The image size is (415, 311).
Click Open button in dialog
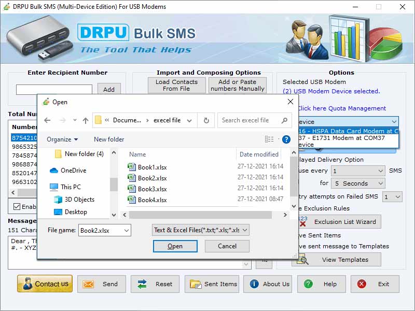(x=175, y=246)
